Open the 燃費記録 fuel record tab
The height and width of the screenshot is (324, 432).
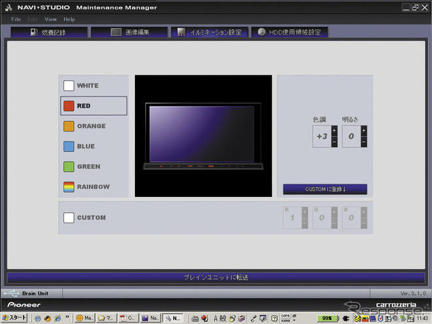(x=49, y=32)
